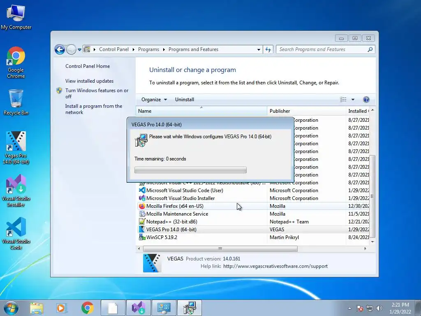This screenshot has width=421, height=316.
Task: Click the taskbar clock showing 2:21 PM
Action: (400, 308)
